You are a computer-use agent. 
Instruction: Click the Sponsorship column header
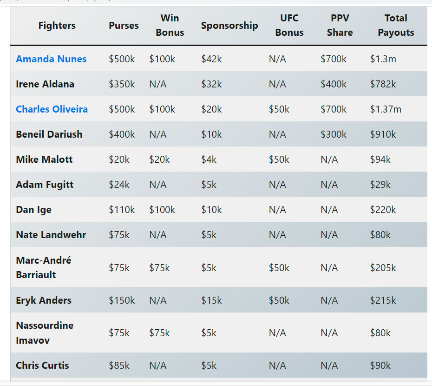[x=229, y=26]
